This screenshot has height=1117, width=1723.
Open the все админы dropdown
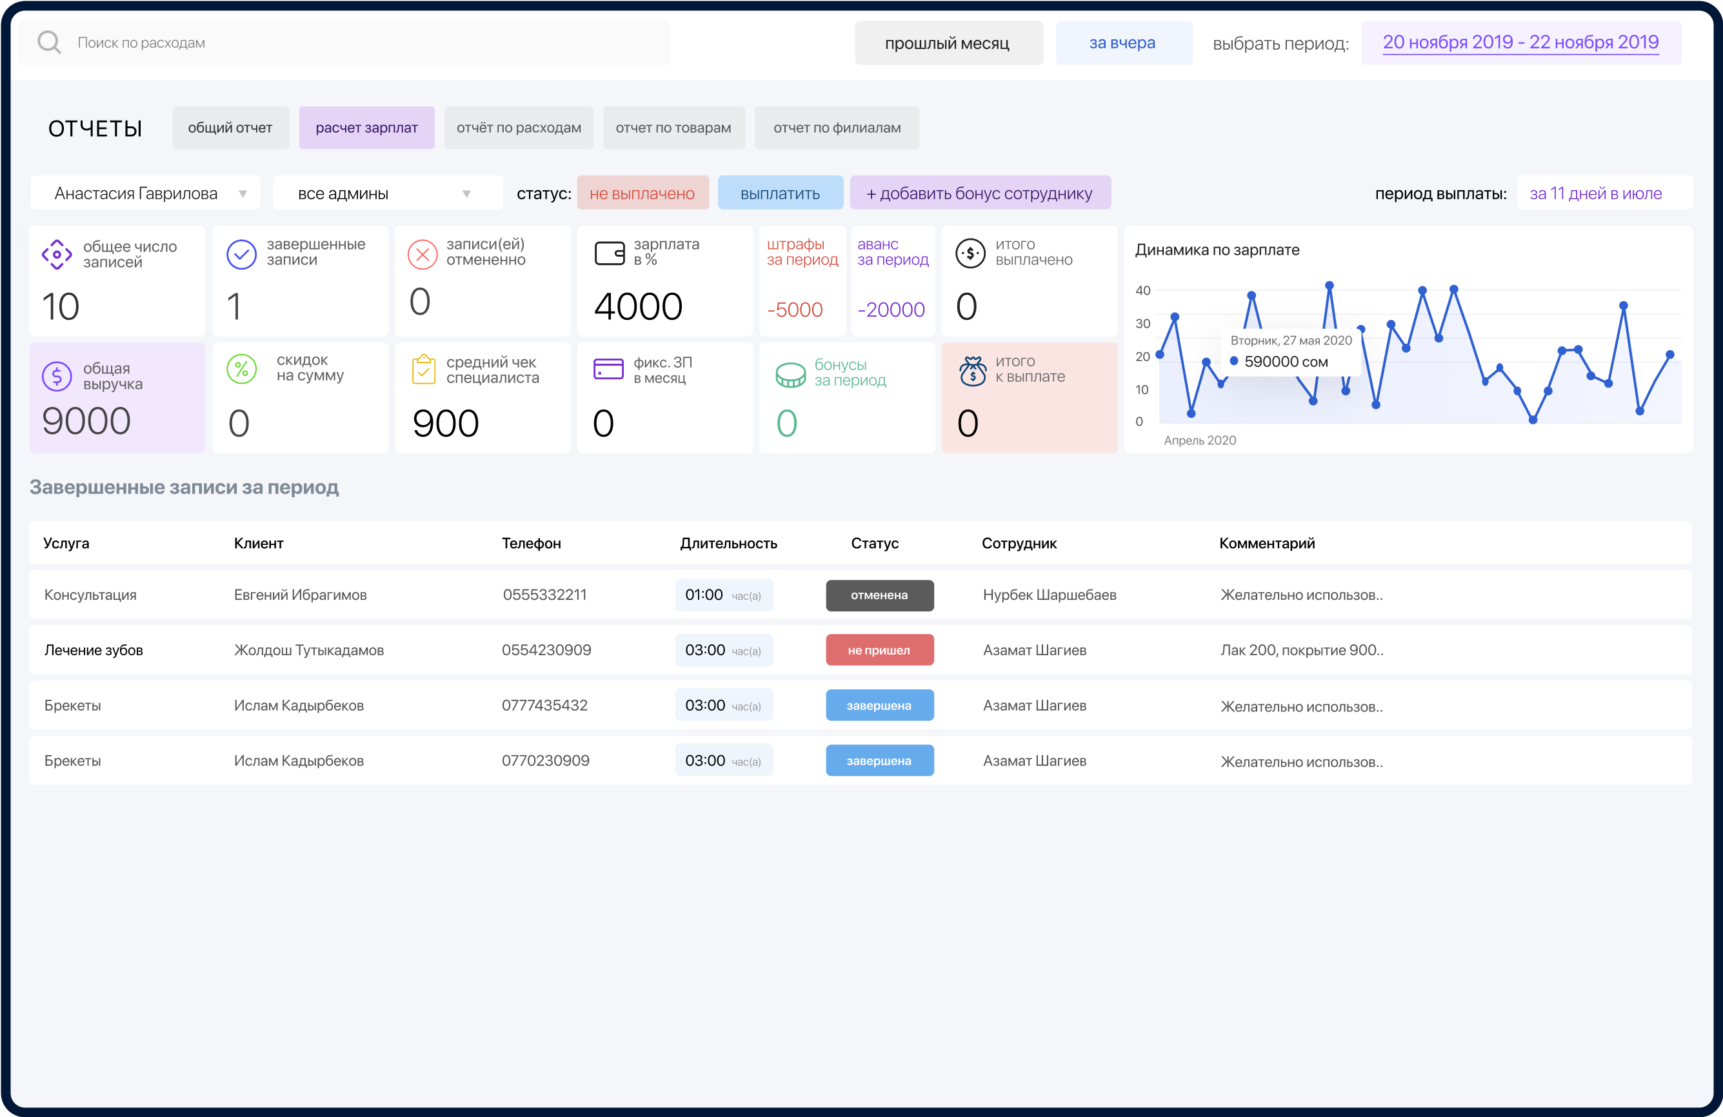point(387,193)
